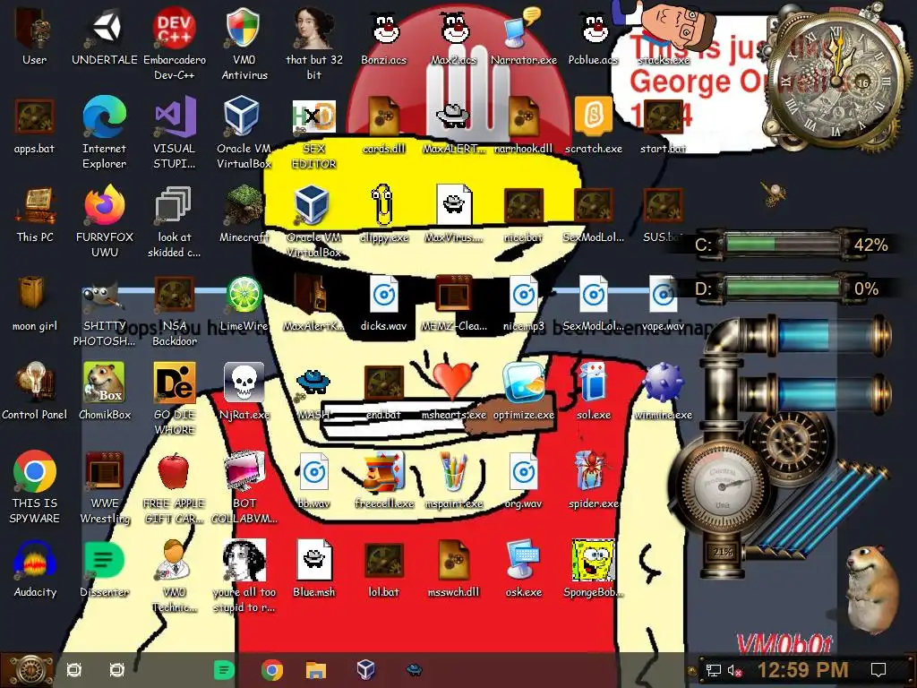This screenshot has width=917, height=688.
Task: Open the WWE Wrestling icon
Action: [x=104, y=471]
